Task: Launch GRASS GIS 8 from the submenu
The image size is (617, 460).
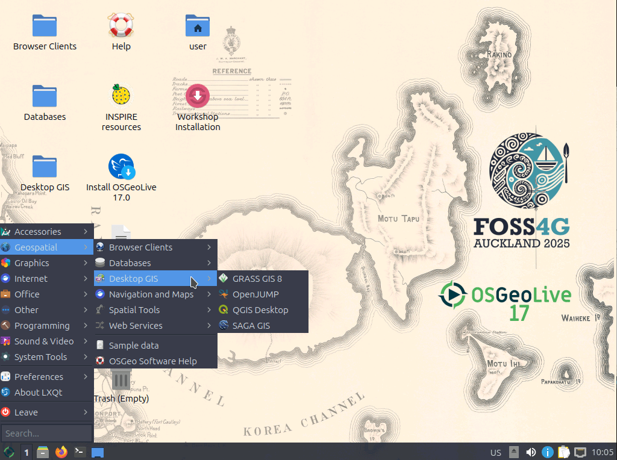Action: coord(263,279)
